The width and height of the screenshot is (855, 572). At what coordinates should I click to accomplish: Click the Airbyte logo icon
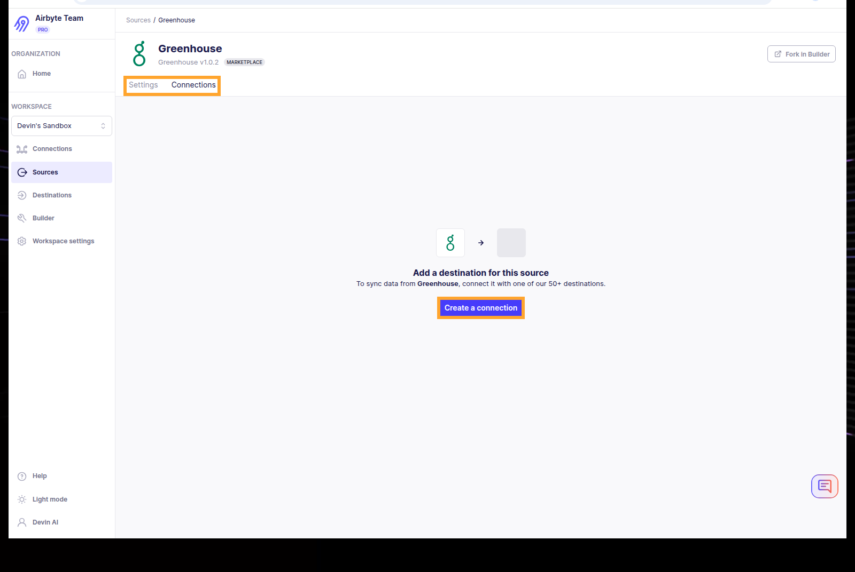pyautogui.click(x=22, y=23)
